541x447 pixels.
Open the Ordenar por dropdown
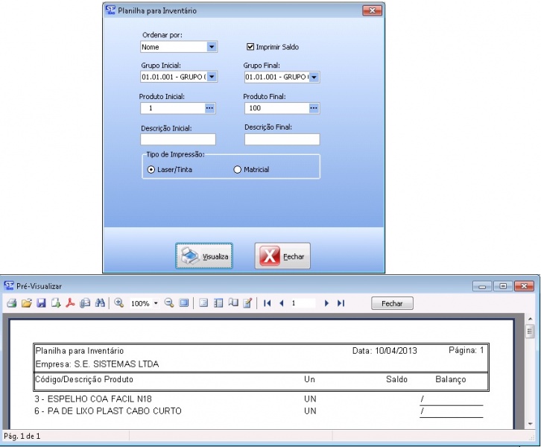tap(212, 47)
